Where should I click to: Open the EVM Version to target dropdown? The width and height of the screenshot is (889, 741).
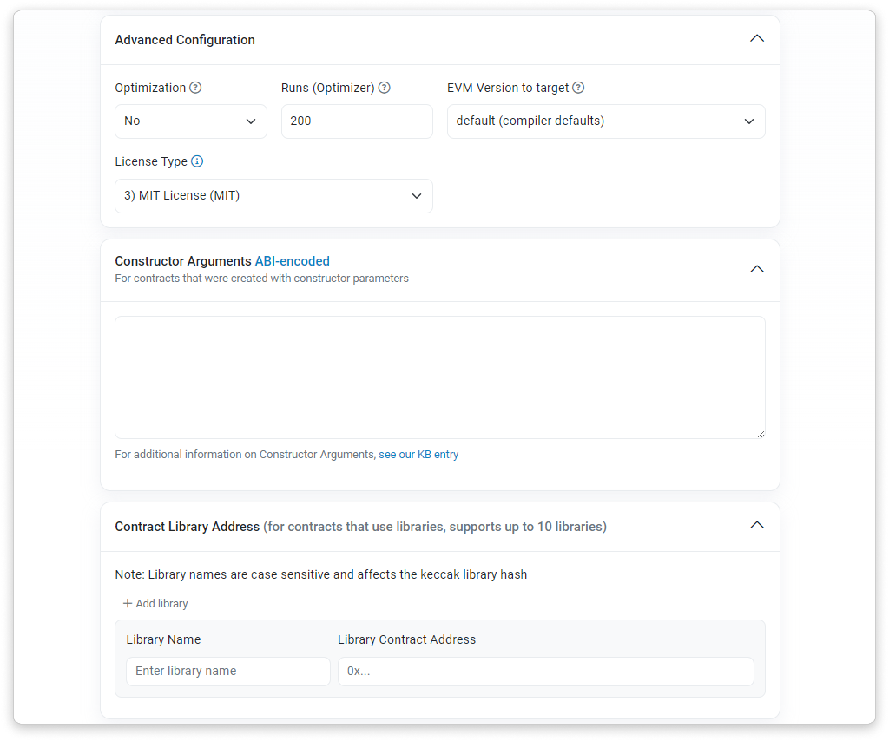click(x=606, y=121)
